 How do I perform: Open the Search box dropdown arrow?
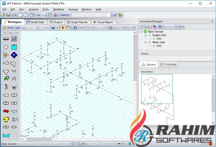109,15
